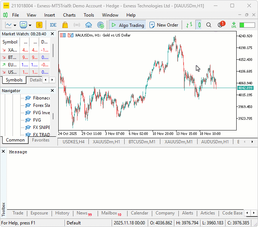The height and width of the screenshot is (227, 258).
Task: Click the chart depth of market icon
Action: click(70, 35)
